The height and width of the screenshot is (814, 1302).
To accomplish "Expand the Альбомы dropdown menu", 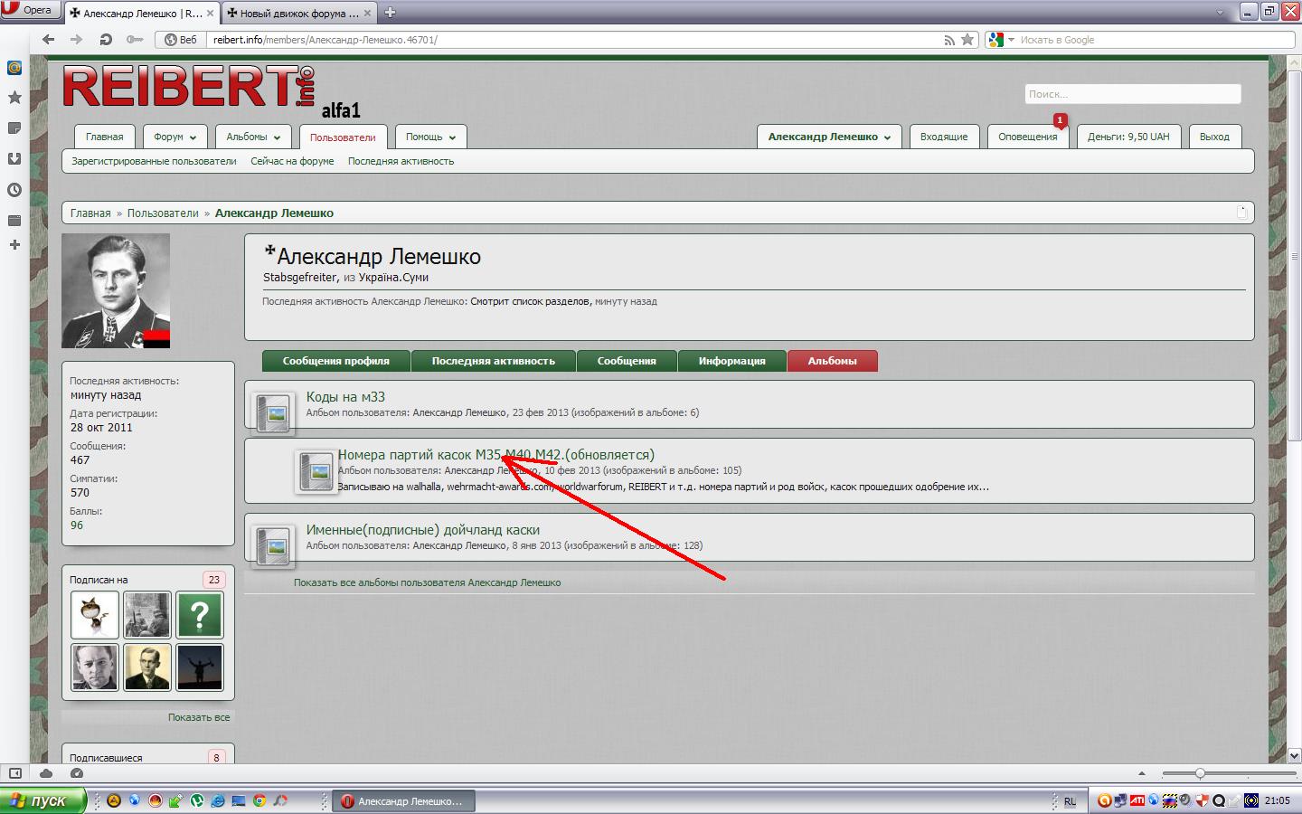I will [x=253, y=137].
